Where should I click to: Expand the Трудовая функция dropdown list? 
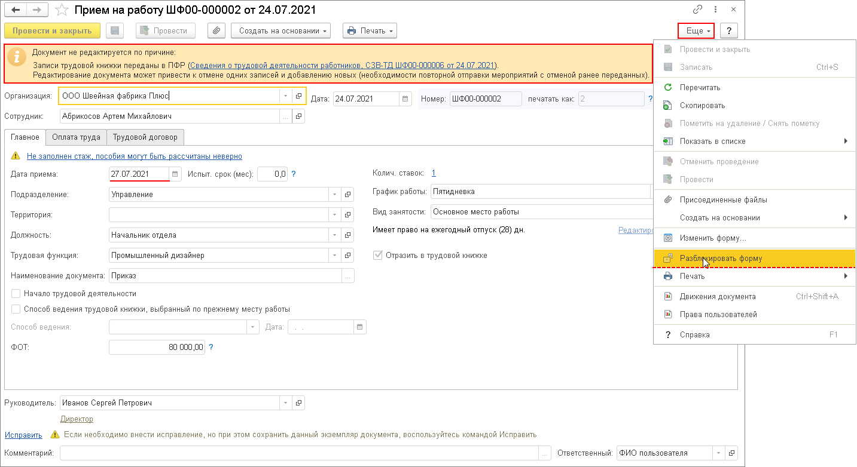click(x=335, y=255)
